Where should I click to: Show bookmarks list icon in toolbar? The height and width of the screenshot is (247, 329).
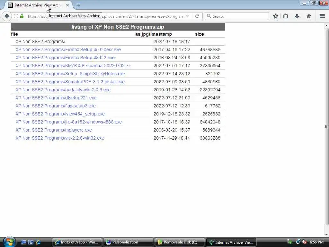tap(286, 16)
